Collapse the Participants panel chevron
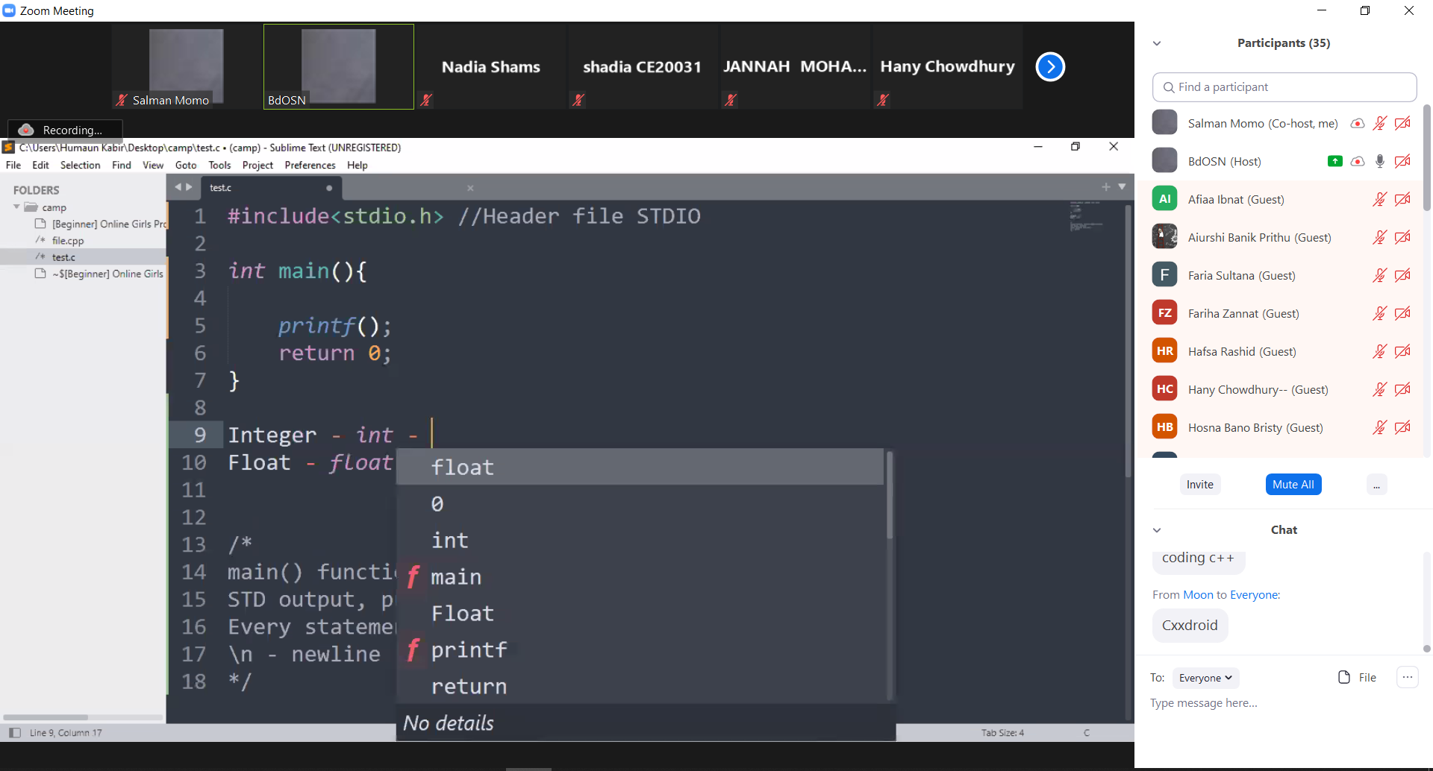Screen dimensions: 1433x771 [x=1157, y=43]
